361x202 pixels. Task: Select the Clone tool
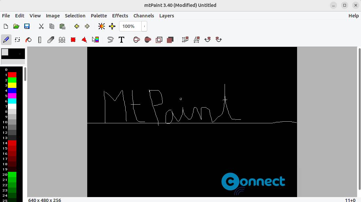[62, 40]
